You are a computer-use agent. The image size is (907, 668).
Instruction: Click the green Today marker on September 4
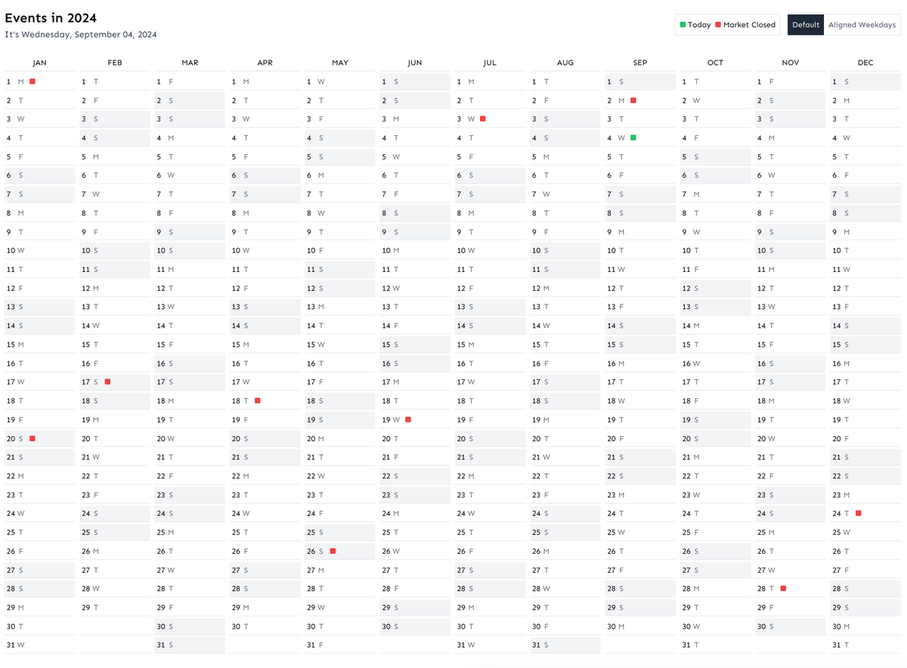[633, 138]
